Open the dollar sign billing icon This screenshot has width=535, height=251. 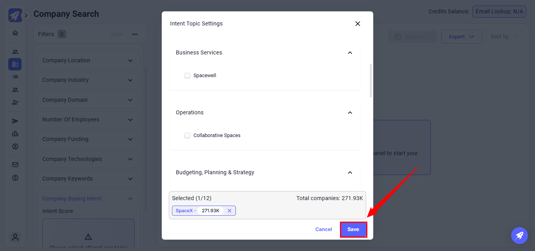[15, 178]
